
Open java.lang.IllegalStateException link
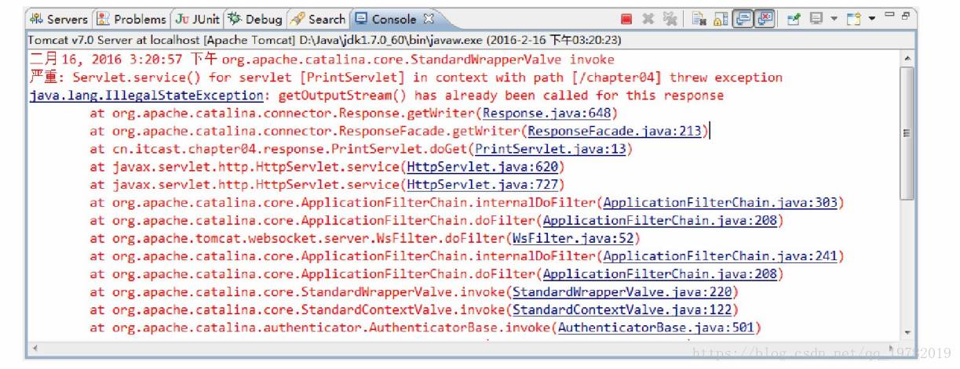(146, 96)
